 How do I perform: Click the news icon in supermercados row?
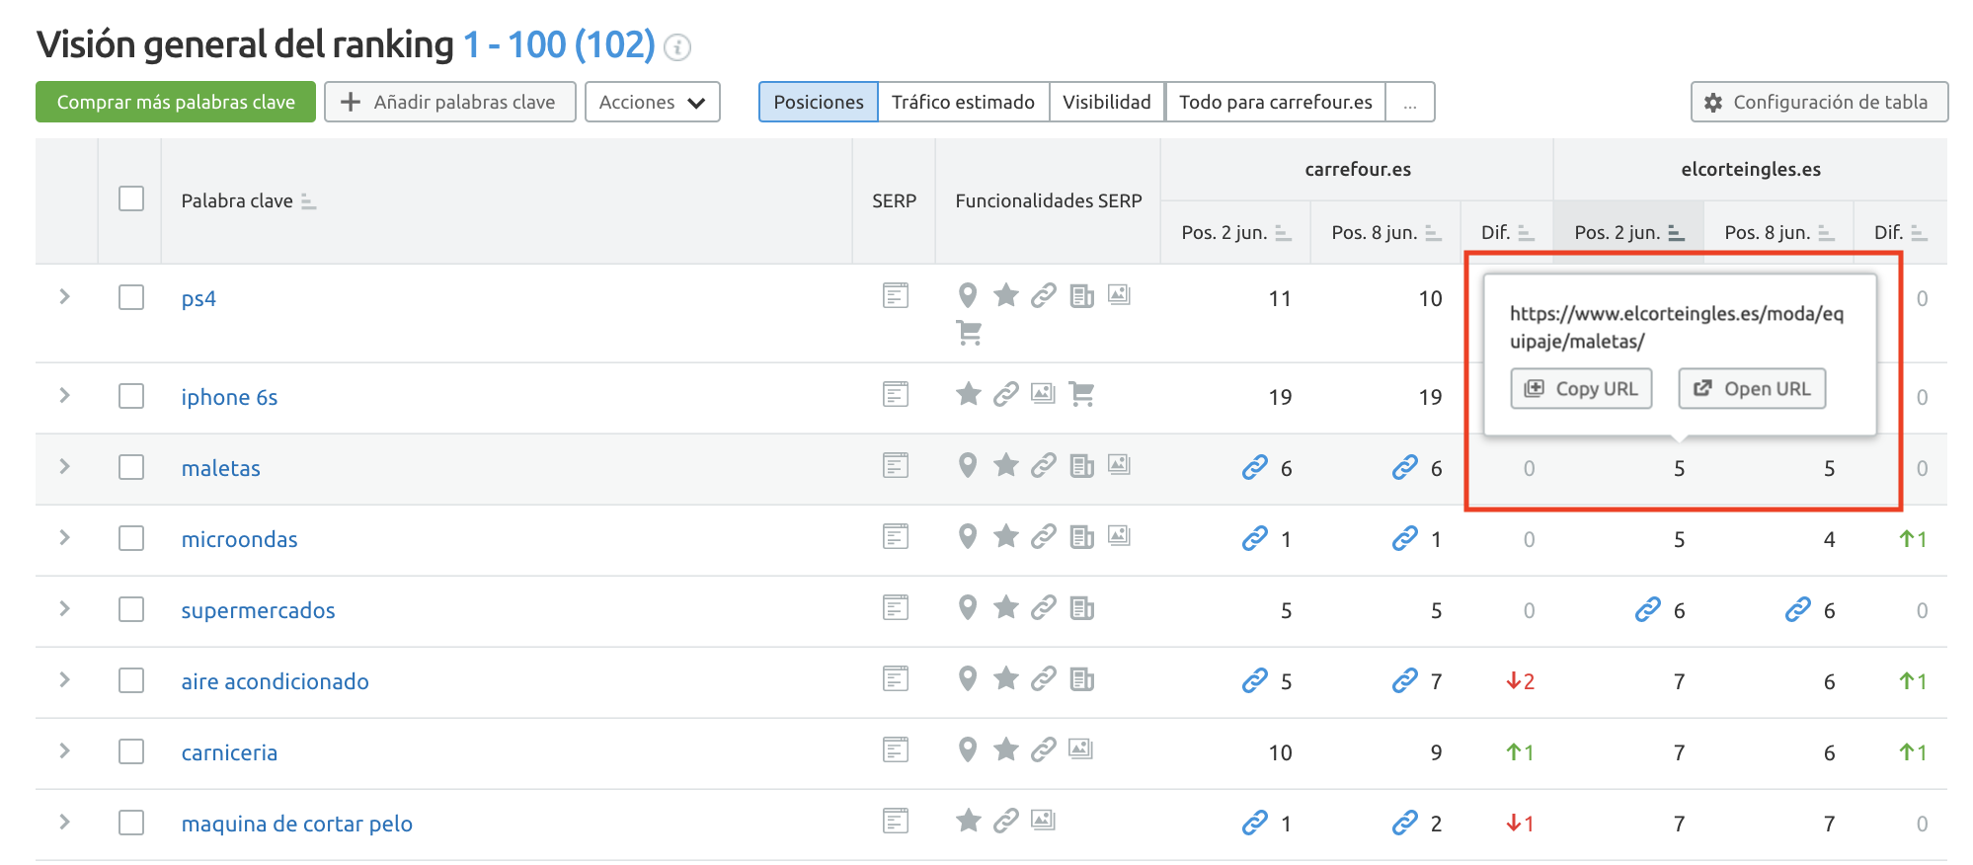coord(1081,607)
